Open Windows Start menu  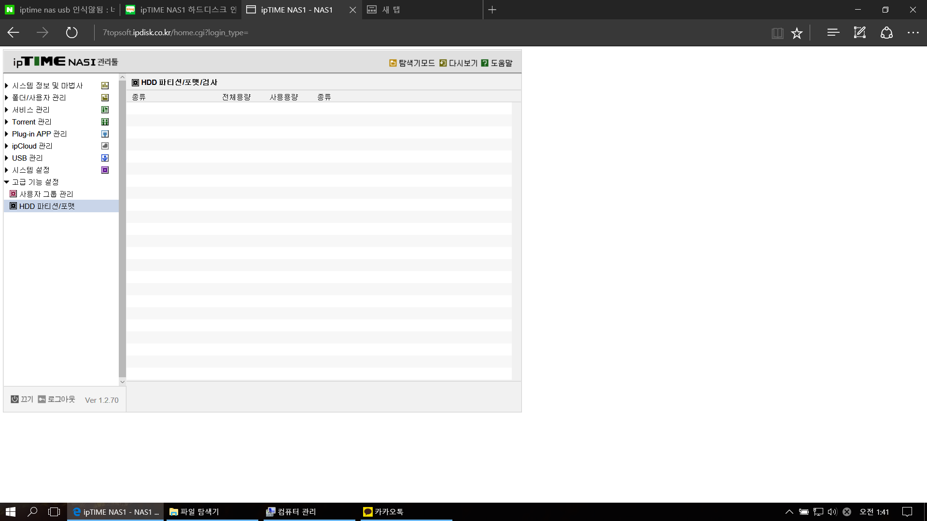coord(11,512)
